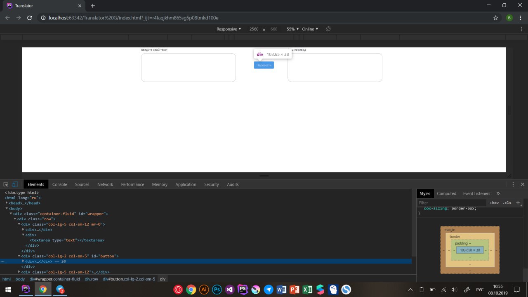Switch to the Computed pane tab

447,193
